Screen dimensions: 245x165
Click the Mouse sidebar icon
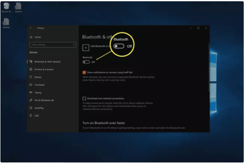(x=31, y=77)
